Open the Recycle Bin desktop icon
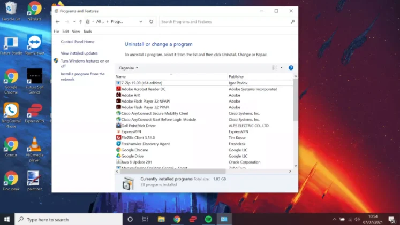 (11, 11)
